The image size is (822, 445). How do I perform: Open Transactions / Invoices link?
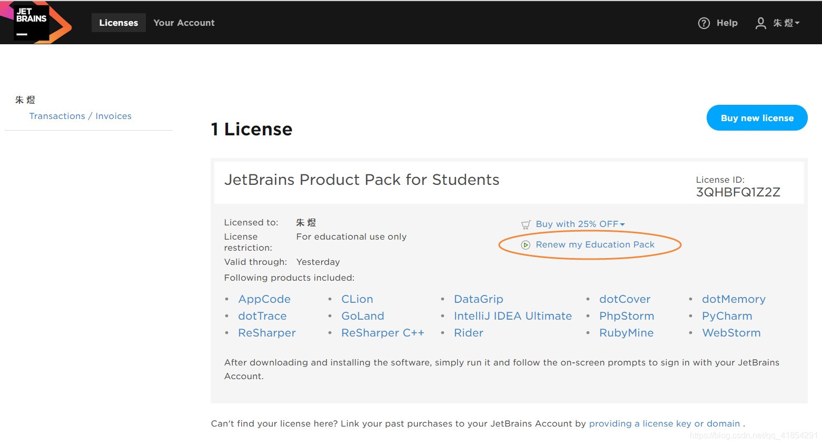[x=80, y=116]
